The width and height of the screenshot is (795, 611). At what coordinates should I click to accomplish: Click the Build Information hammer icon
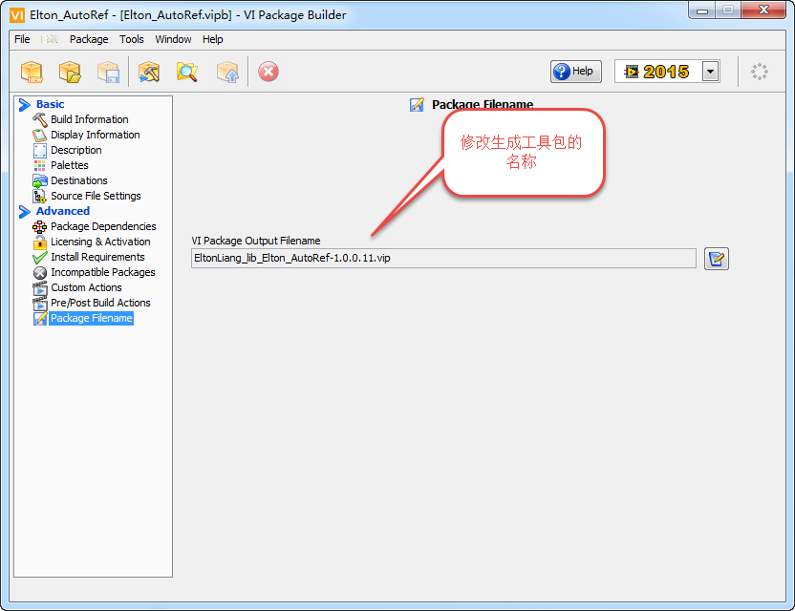[39, 120]
